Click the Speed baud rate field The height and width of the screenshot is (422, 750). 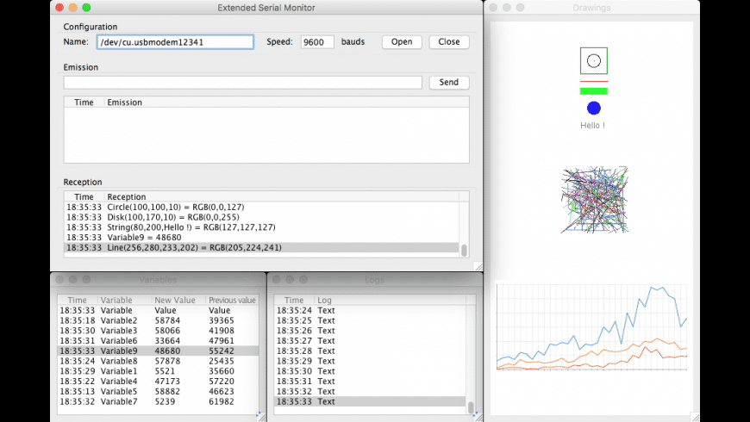[317, 41]
